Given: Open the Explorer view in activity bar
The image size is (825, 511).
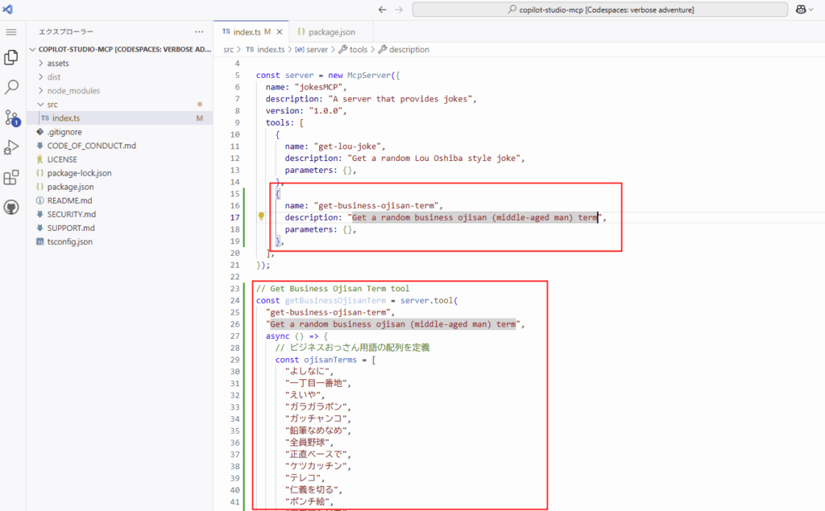Looking at the screenshot, I should pyautogui.click(x=11, y=57).
